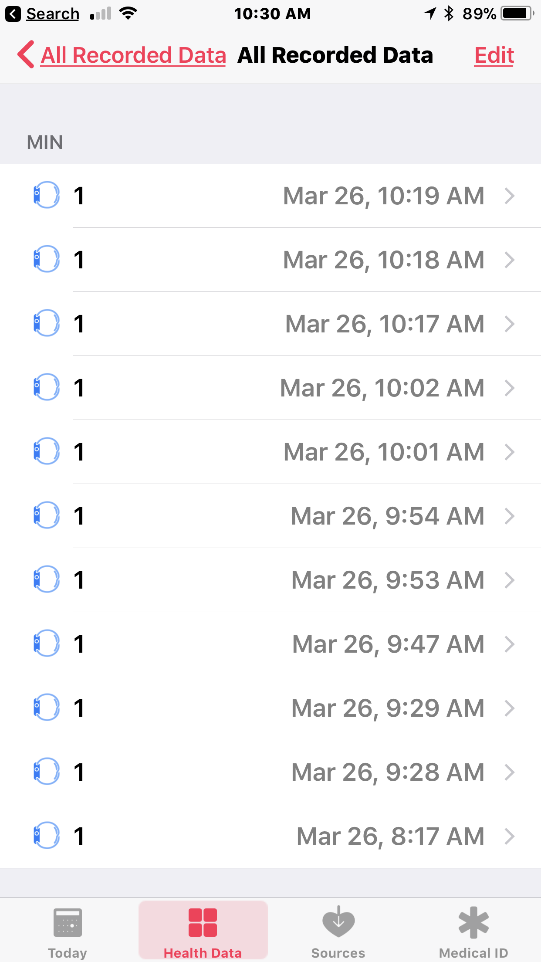Expand the Mar 26, 10:02 AM chevron
Image resolution: width=541 pixels, height=962 pixels.
510,388
